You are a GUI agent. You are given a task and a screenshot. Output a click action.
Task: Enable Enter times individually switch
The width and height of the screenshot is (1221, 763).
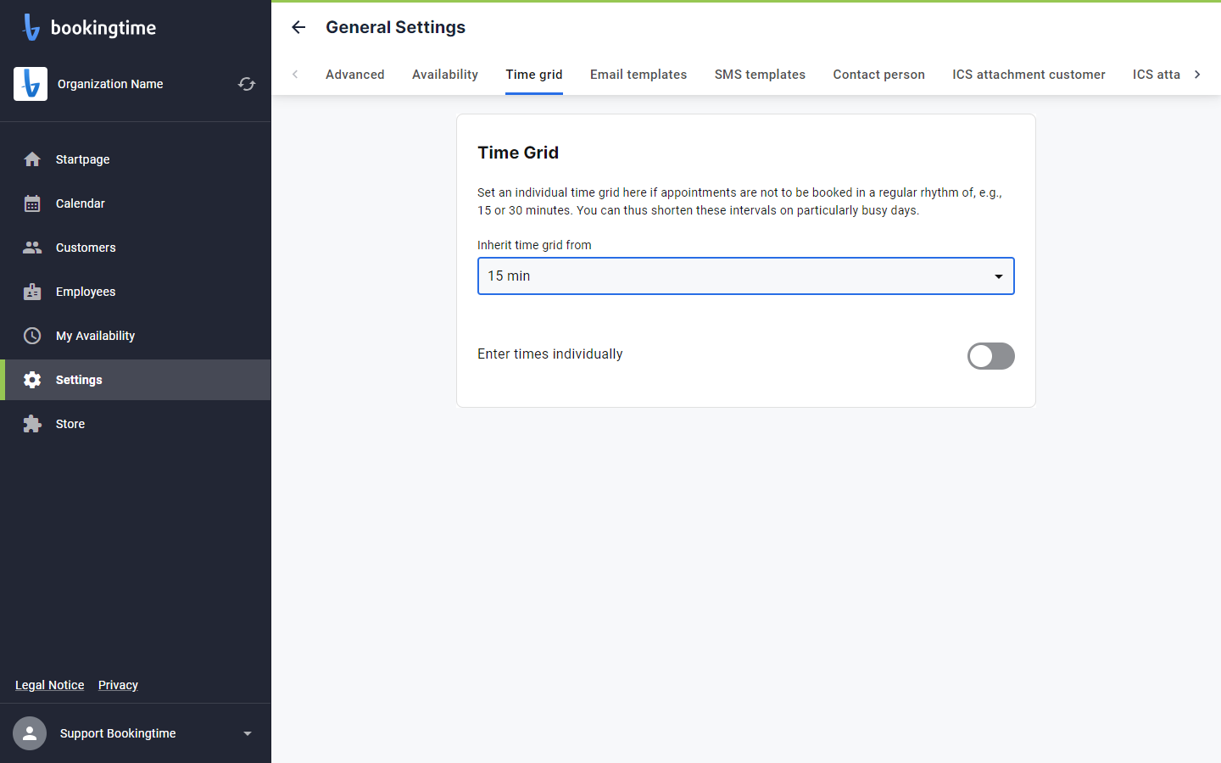pyautogui.click(x=991, y=356)
